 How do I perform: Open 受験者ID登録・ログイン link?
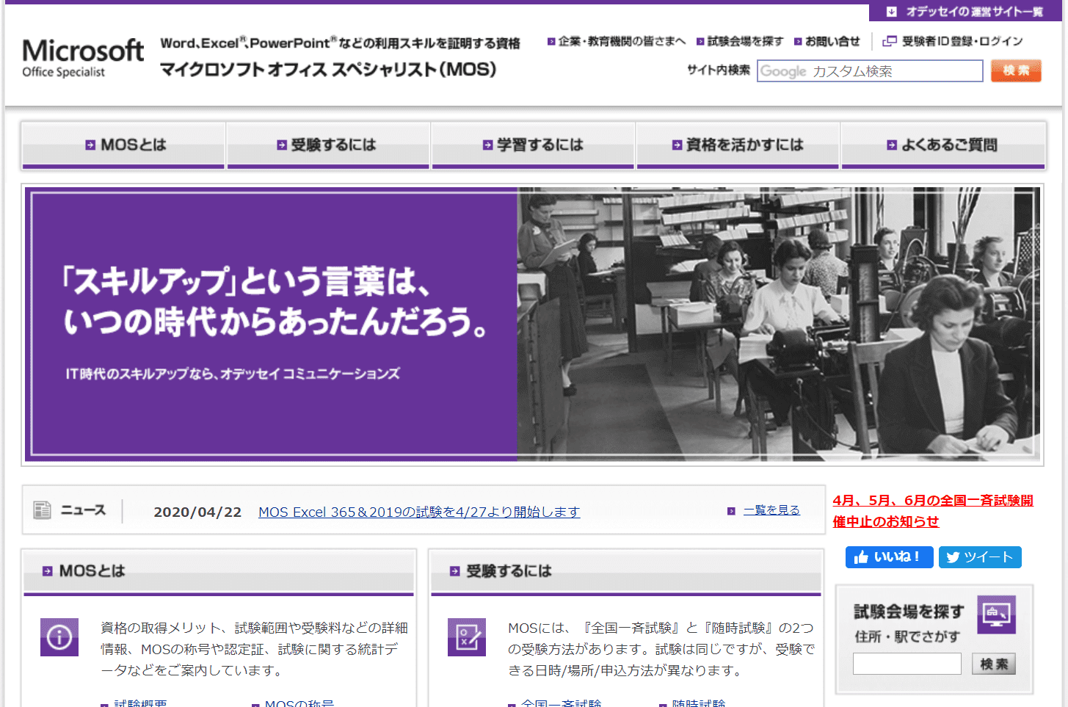pyautogui.click(x=962, y=42)
